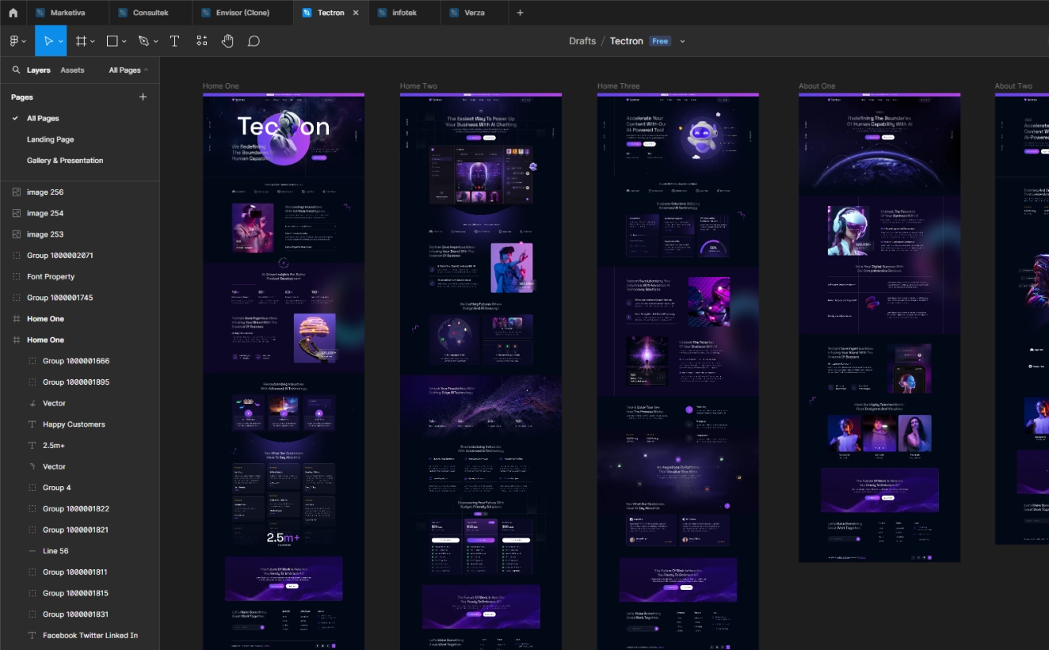The image size is (1049, 650).
Task: Switch to the Envisor (Clone) tab
Action: [242, 13]
